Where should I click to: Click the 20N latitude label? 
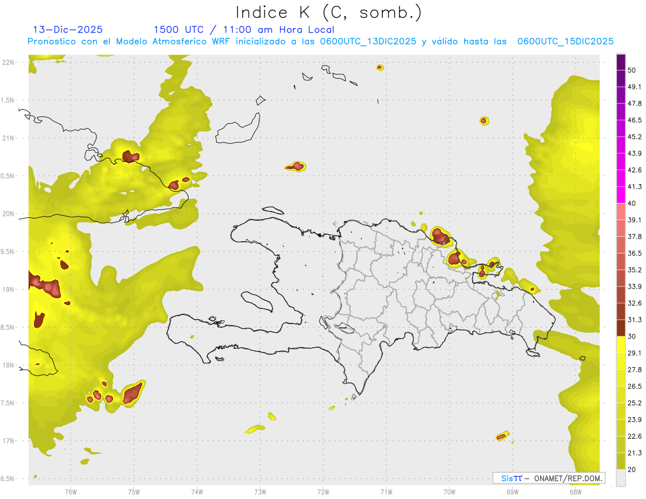coord(9,214)
